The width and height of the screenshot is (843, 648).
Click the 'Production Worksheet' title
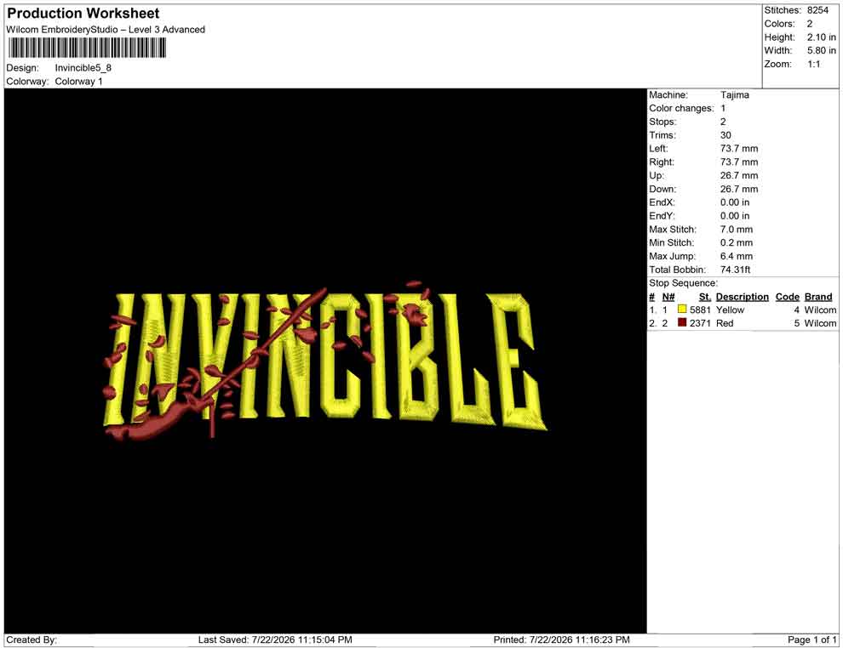click(83, 14)
